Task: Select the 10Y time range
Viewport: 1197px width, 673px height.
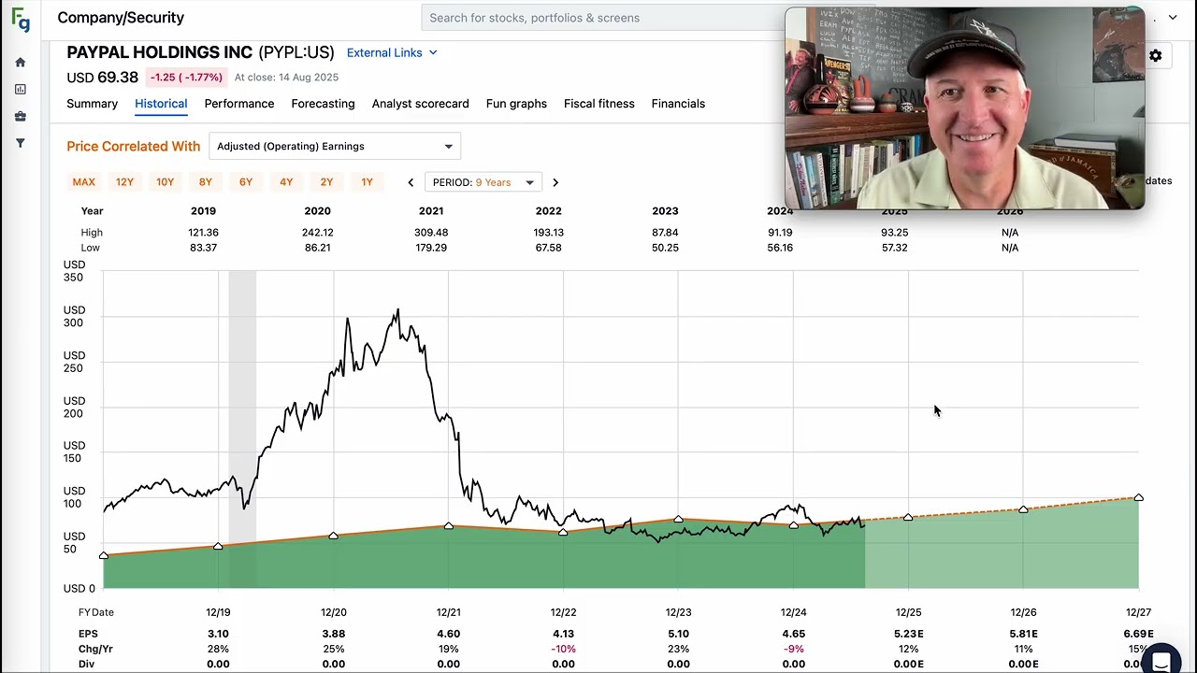Action: coord(165,182)
